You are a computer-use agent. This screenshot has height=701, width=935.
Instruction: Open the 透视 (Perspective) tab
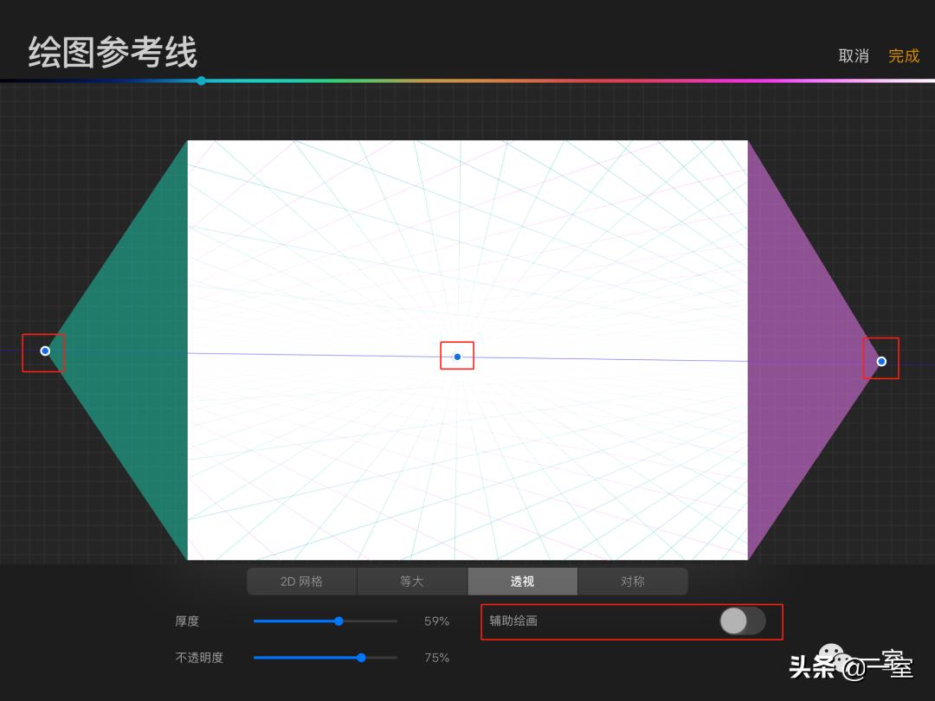pos(523,581)
